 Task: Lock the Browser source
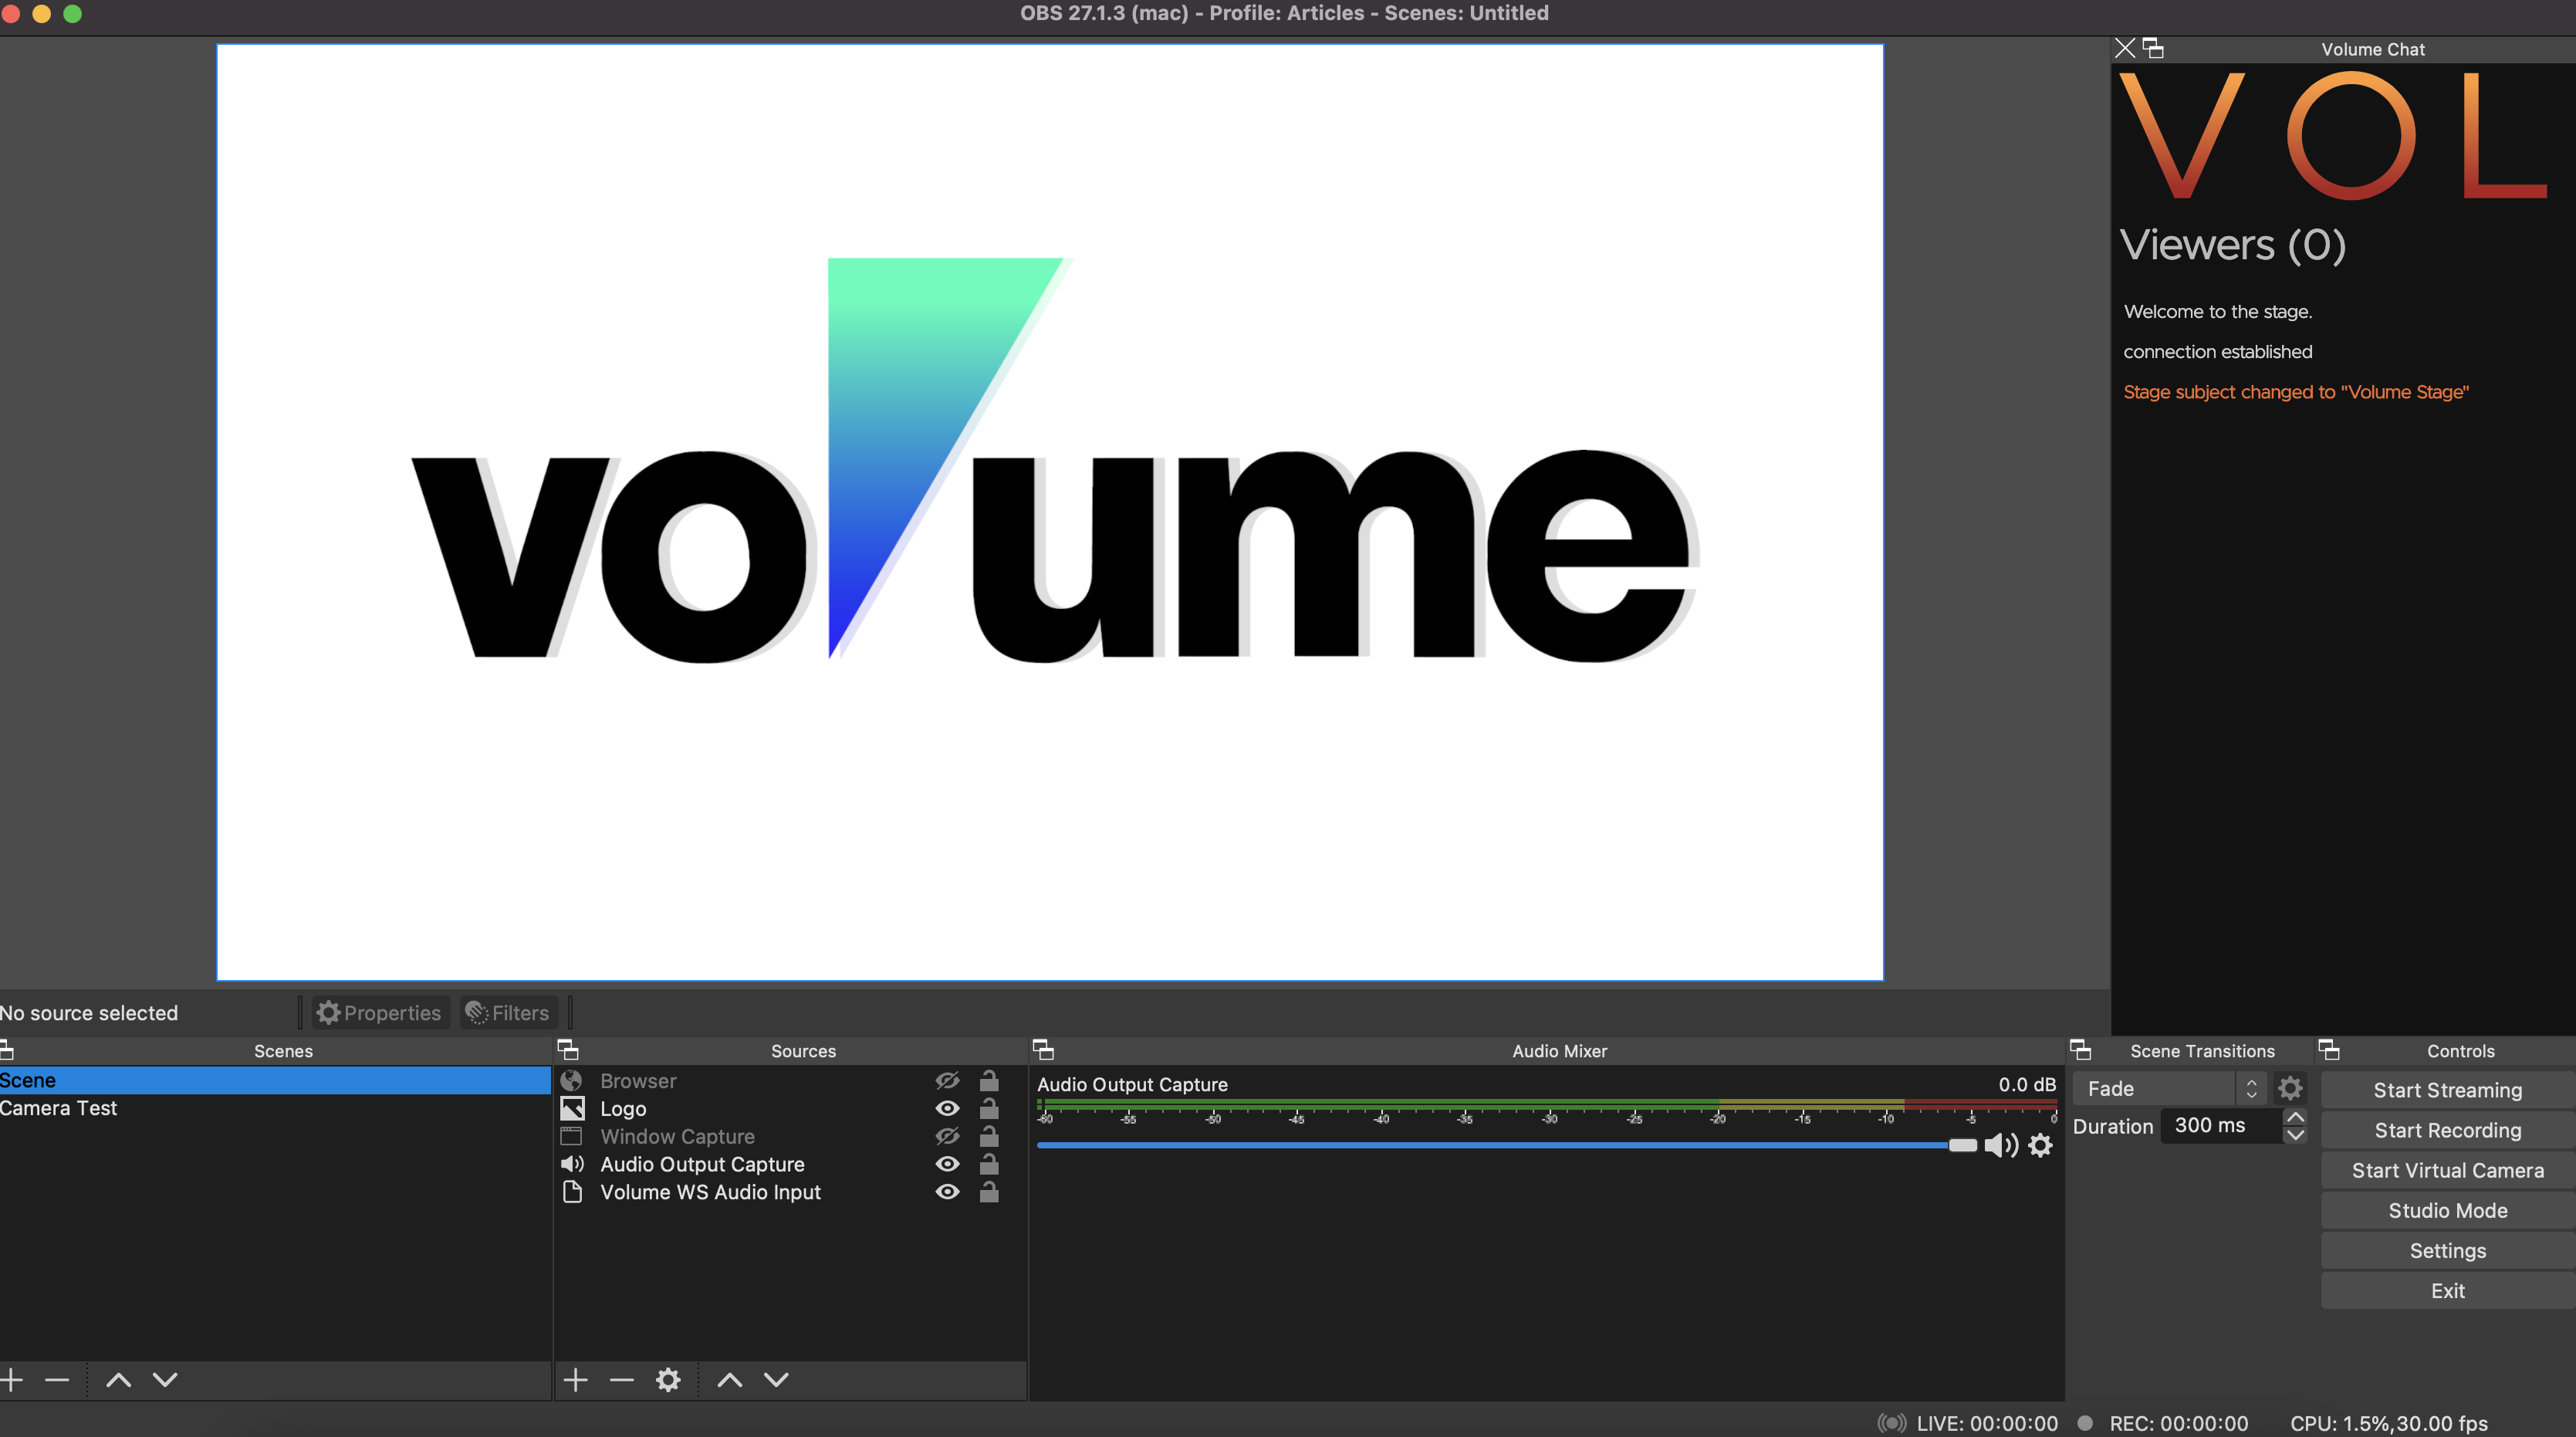[x=989, y=1080]
